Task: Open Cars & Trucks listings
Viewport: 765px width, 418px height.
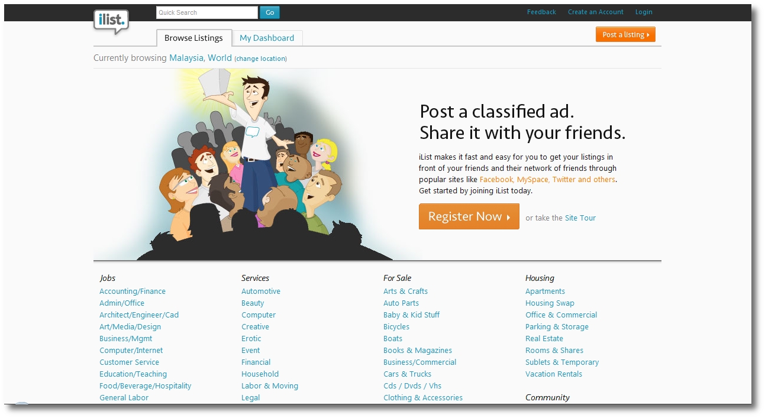Action: click(x=407, y=374)
